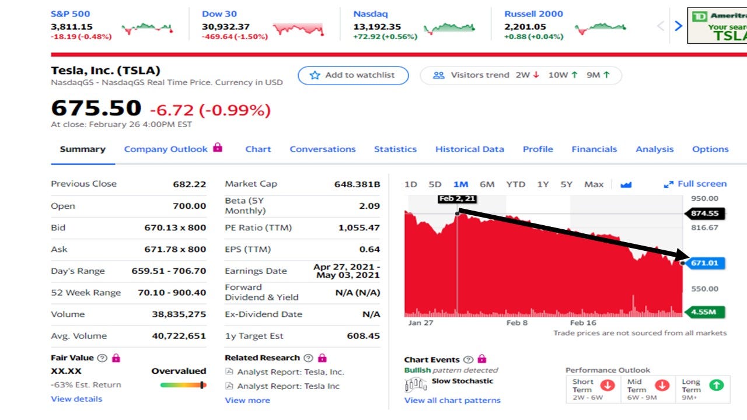Open the Nasdaq index link
Screen dimensions: 747x420
tap(371, 14)
